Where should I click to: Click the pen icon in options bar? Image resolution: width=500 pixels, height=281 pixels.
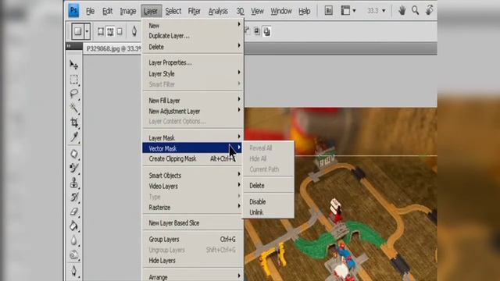coord(134,31)
